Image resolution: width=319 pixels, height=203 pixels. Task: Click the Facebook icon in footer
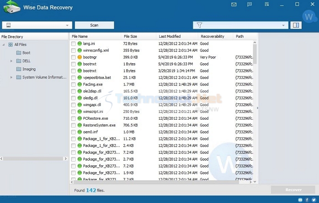tap(307, 200)
